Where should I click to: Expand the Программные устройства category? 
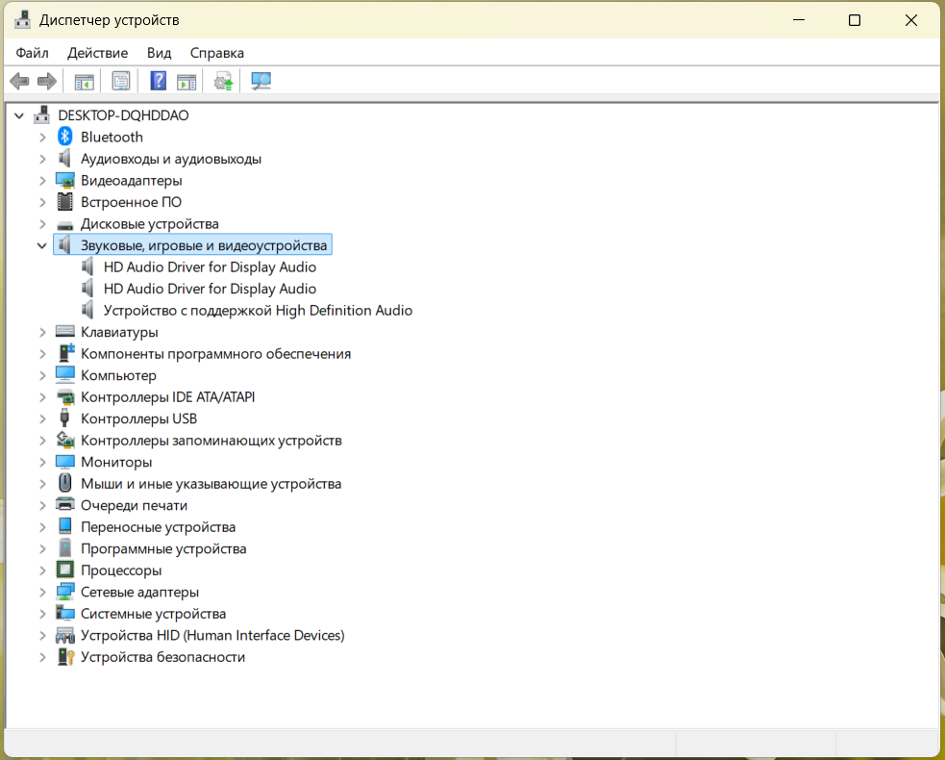click(42, 548)
